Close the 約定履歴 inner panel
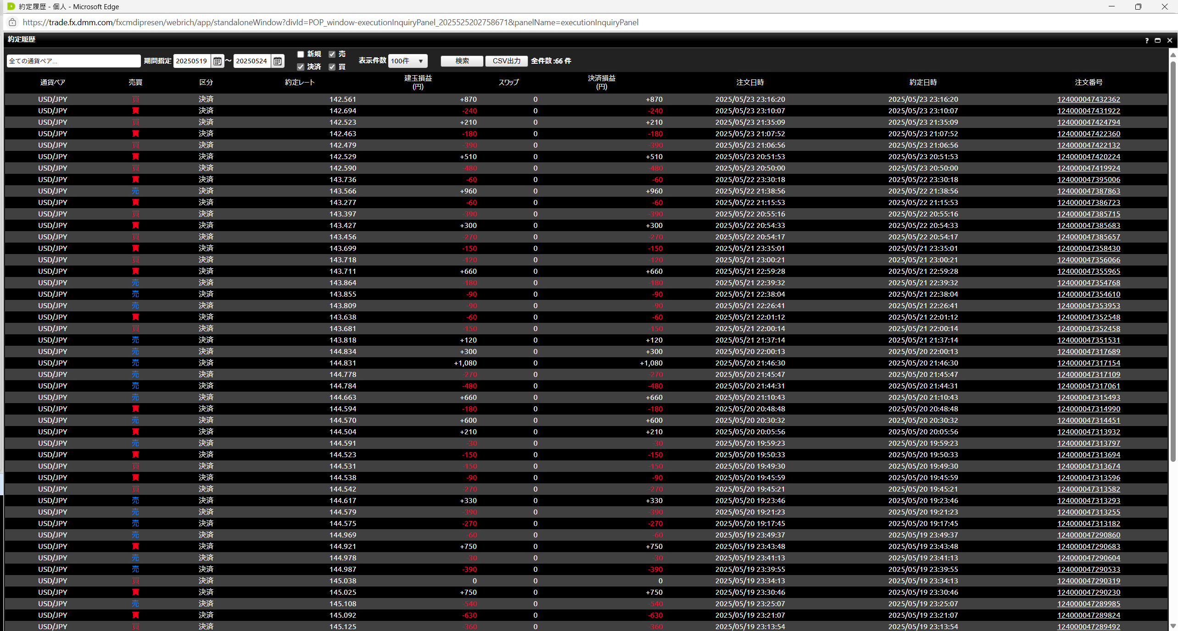 point(1170,40)
